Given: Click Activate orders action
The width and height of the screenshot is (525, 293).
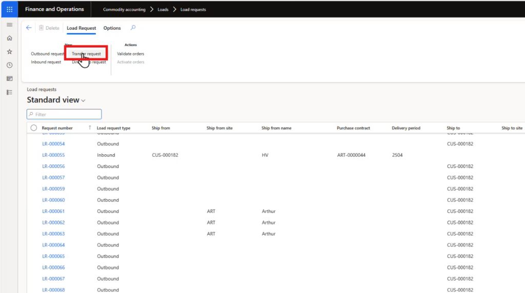Looking at the screenshot, I should [x=131, y=62].
